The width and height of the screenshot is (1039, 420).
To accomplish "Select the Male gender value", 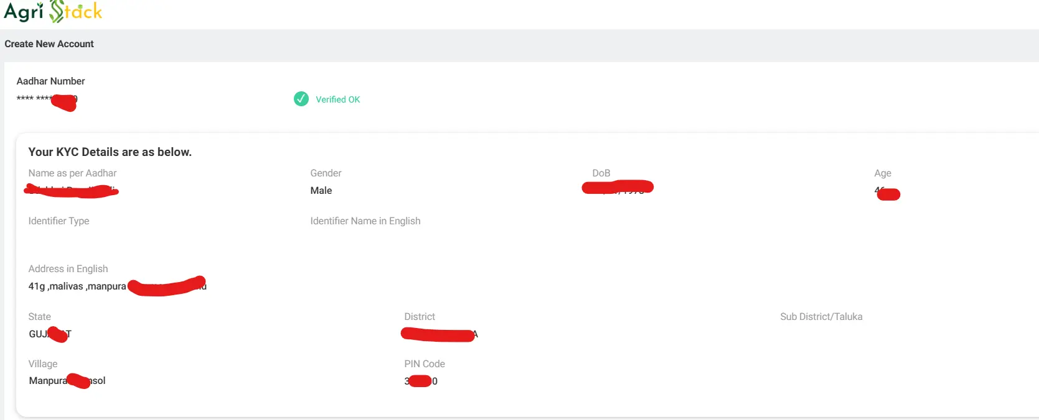I will [x=321, y=191].
